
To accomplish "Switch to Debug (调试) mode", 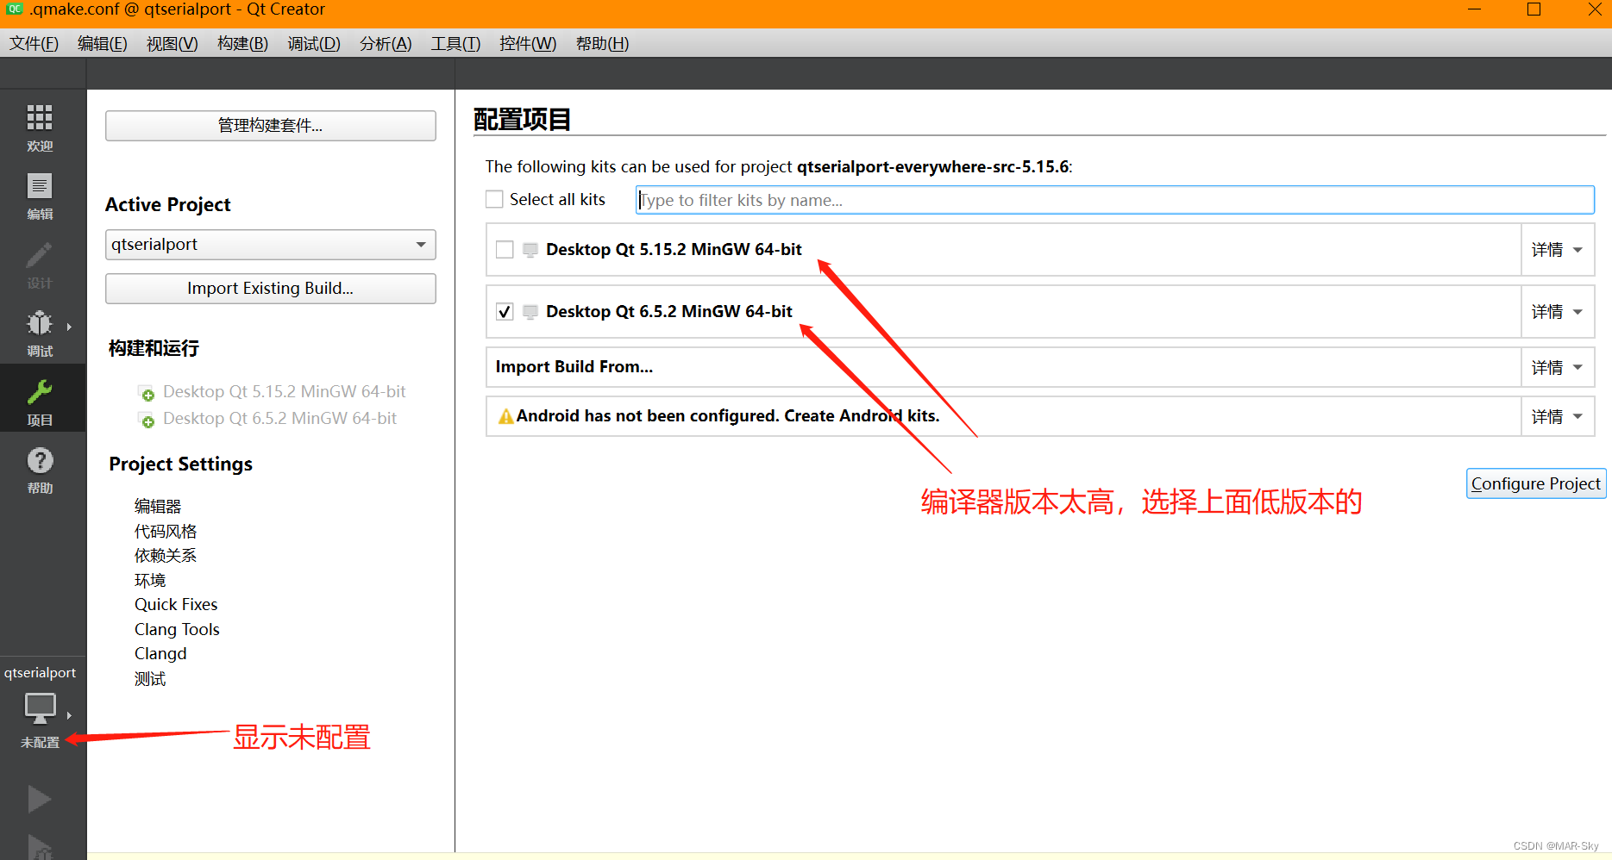I will (40, 333).
